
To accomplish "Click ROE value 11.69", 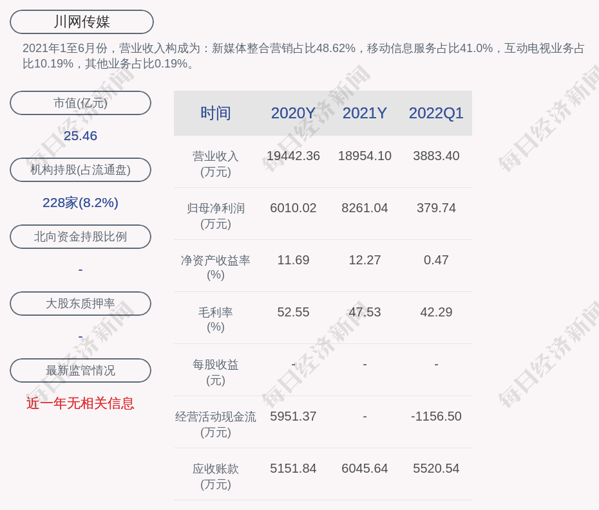I will pyautogui.click(x=293, y=260).
